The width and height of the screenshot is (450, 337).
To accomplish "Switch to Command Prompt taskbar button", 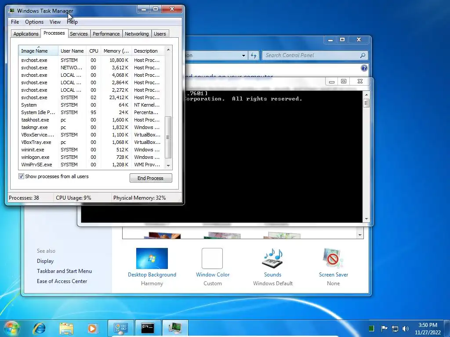I will pos(148,328).
